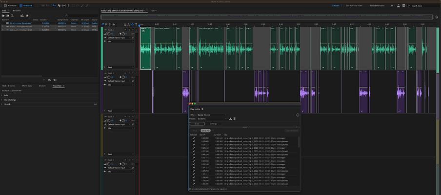This screenshot has width=441, height=195.
Task: Select the Razor tool in toolbar
Action: 59,5
